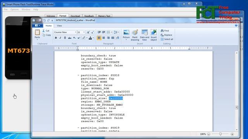This screenshot has height=139, width=248.
Task: Open the line spacing dropdown
Action: [117, 32]
